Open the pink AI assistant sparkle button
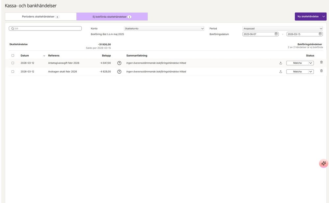Image resolution: width=329 pixels, height=203 pixels. [x=323, y=163]
